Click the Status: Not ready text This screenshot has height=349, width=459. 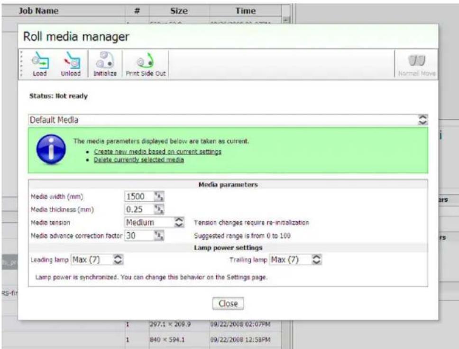coord(58,96)
